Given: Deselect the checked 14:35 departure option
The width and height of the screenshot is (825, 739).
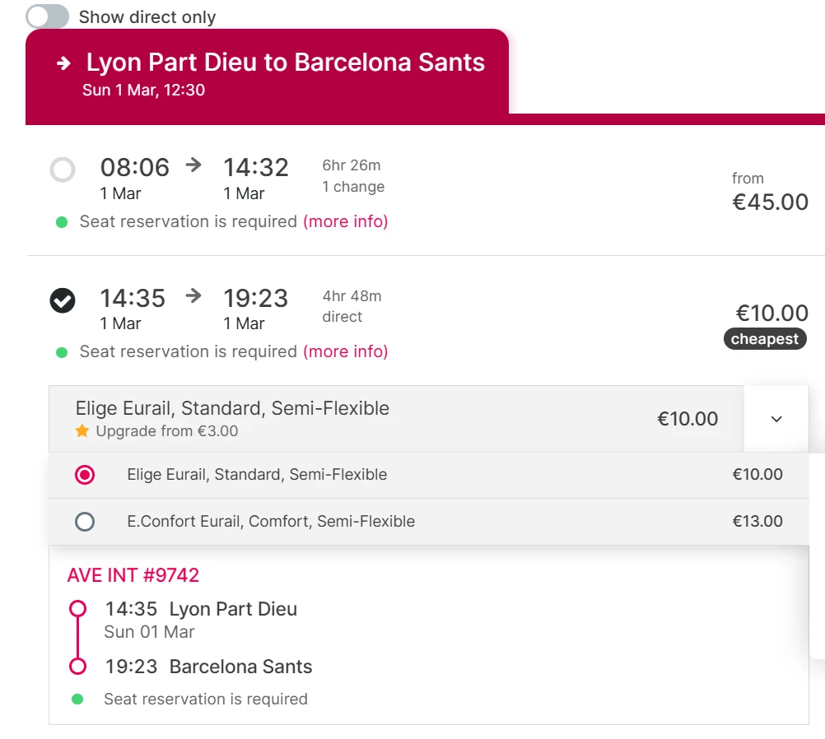Looking at the screenshot, I should click(x=63, y=300).
